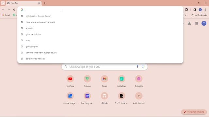Open the Searching ne... shortcut
This screenshot has height=117, width=209.
click(87, 98)
